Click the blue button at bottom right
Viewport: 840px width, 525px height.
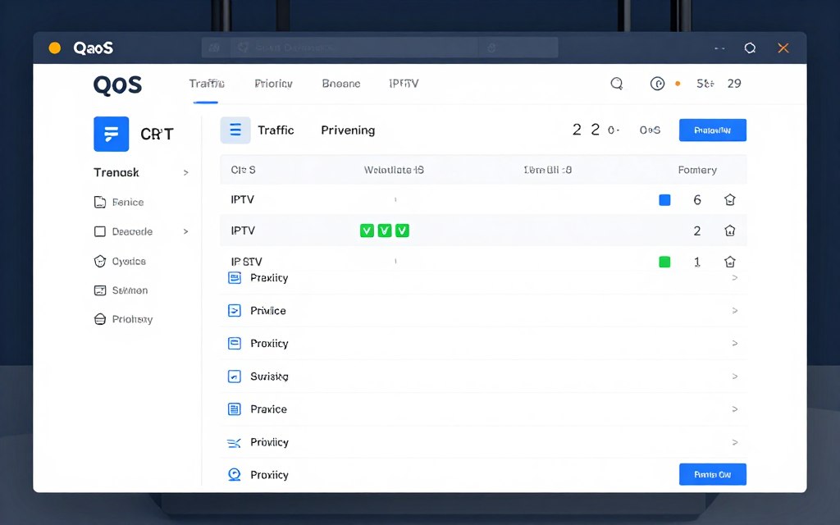click(713, 475)
